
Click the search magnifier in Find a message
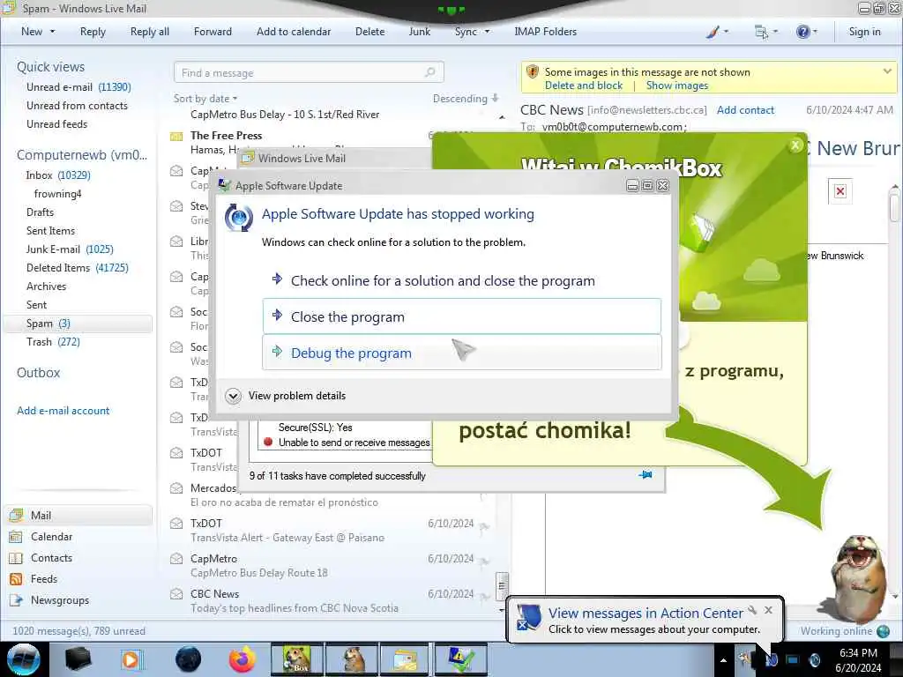coord(429,72)
